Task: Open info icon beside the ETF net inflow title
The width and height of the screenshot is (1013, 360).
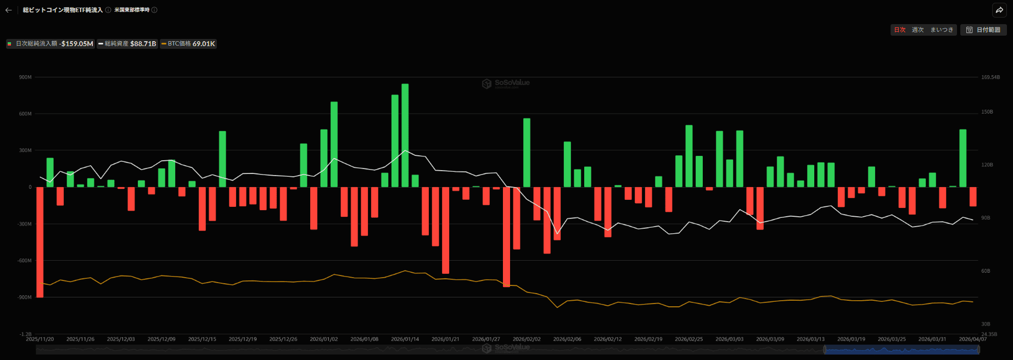Action: click(x=108, y=10)
